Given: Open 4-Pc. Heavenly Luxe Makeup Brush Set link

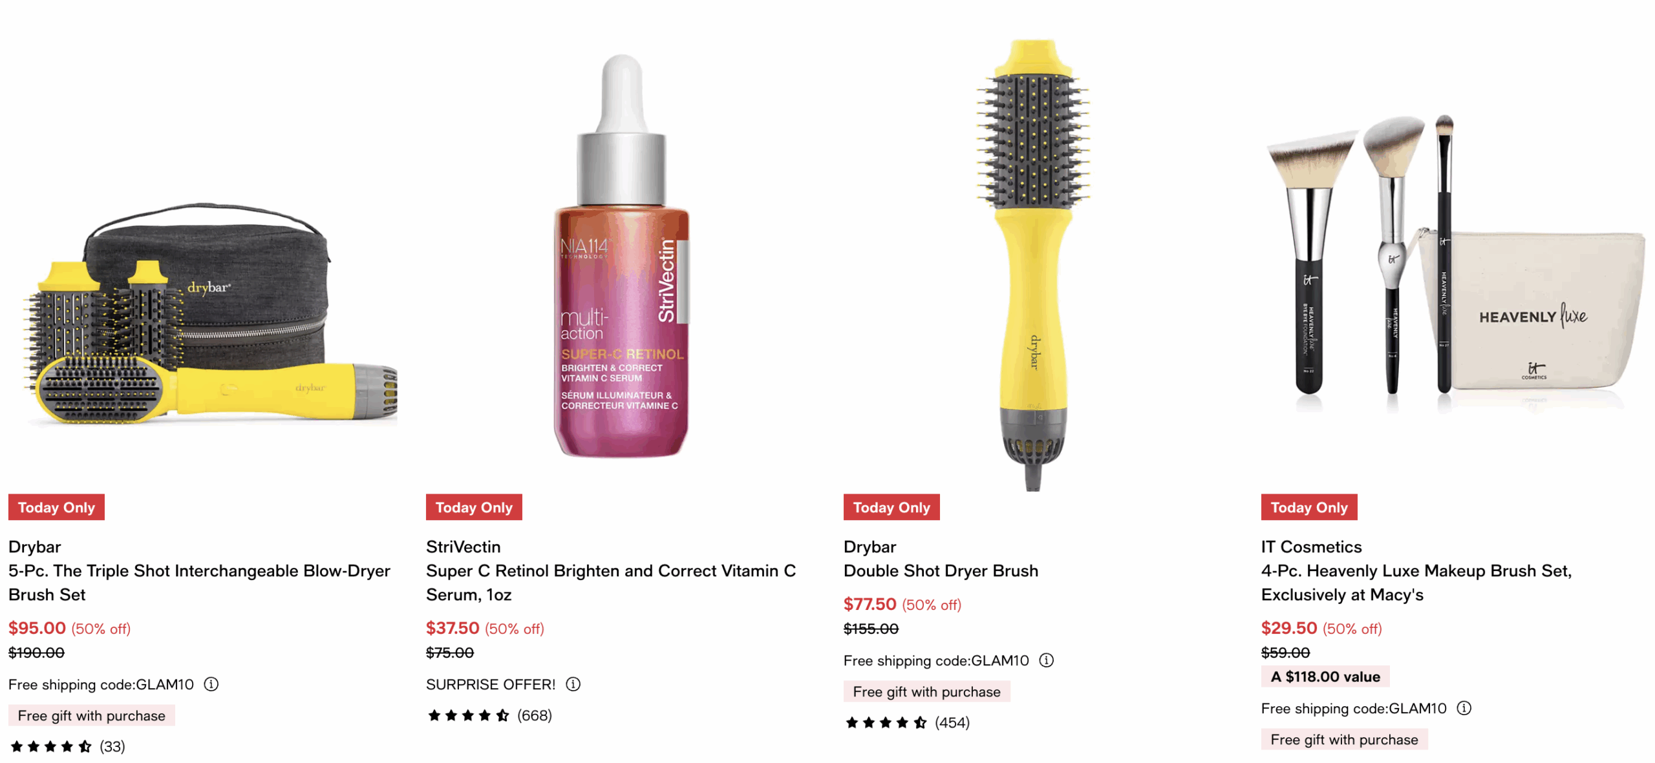Looking at the screenshot, I should [x=1416, y=582].
